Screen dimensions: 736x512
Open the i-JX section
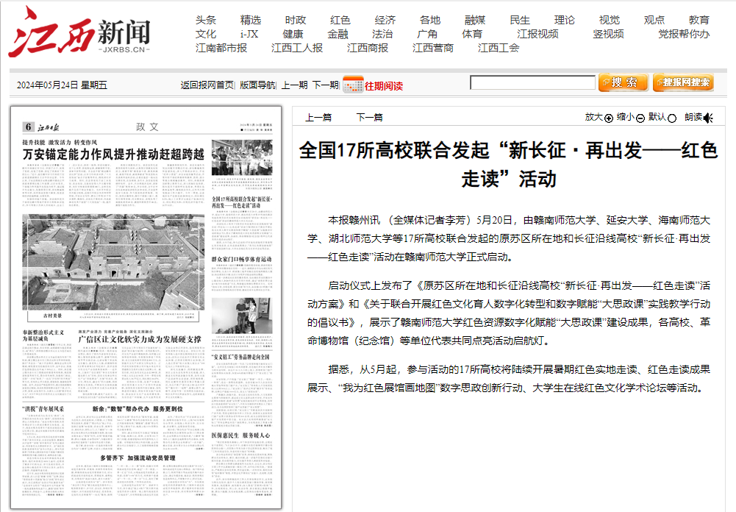(x=249, y=35)
